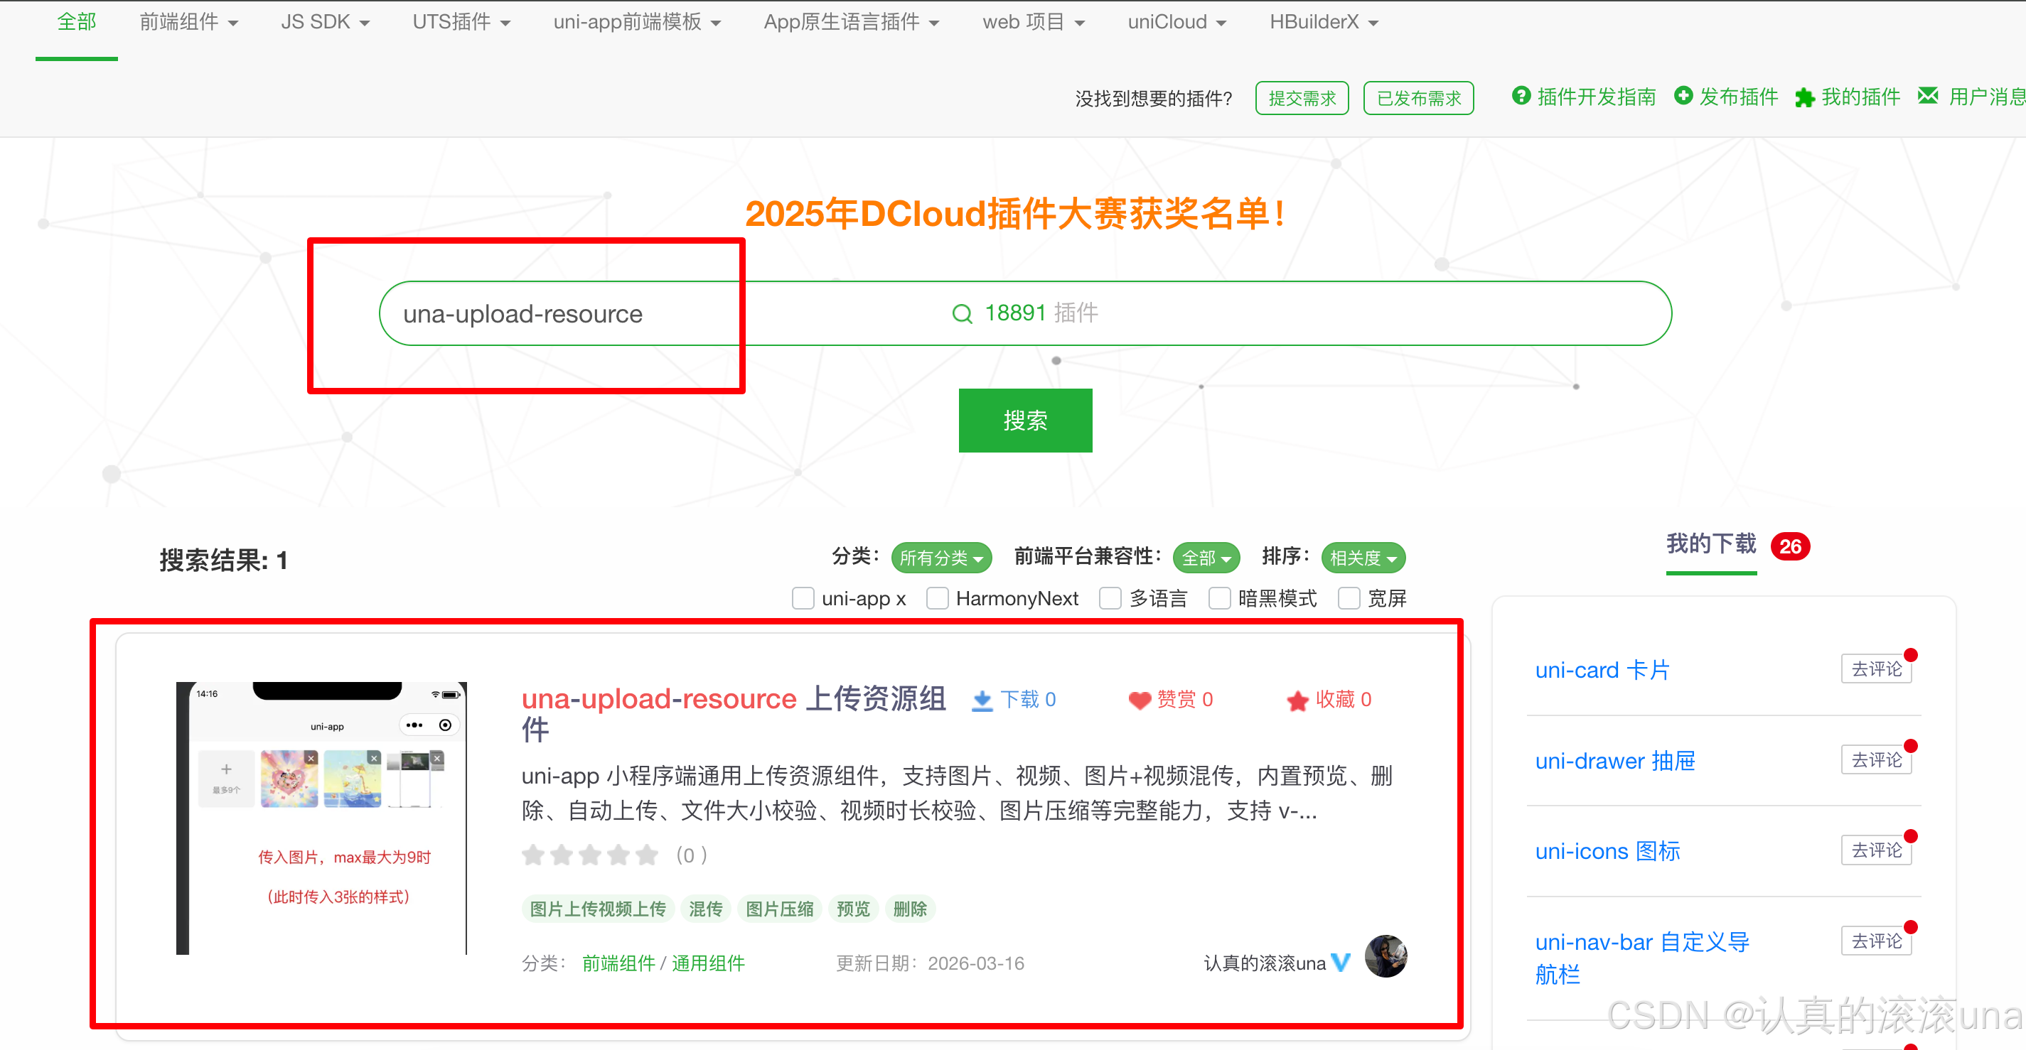Open the 前端平台兼容性 全部 dropdown
The width and height of the screenshot is (2026, 1050).
click(1206, 558)
